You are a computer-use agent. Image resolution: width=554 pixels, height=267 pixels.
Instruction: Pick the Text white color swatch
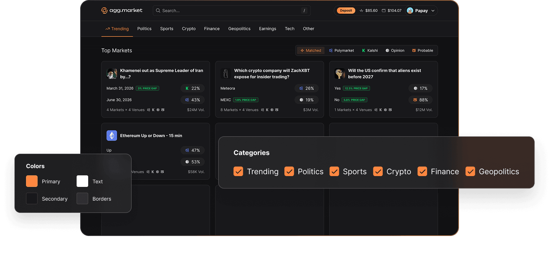click(x=82, y=181)
